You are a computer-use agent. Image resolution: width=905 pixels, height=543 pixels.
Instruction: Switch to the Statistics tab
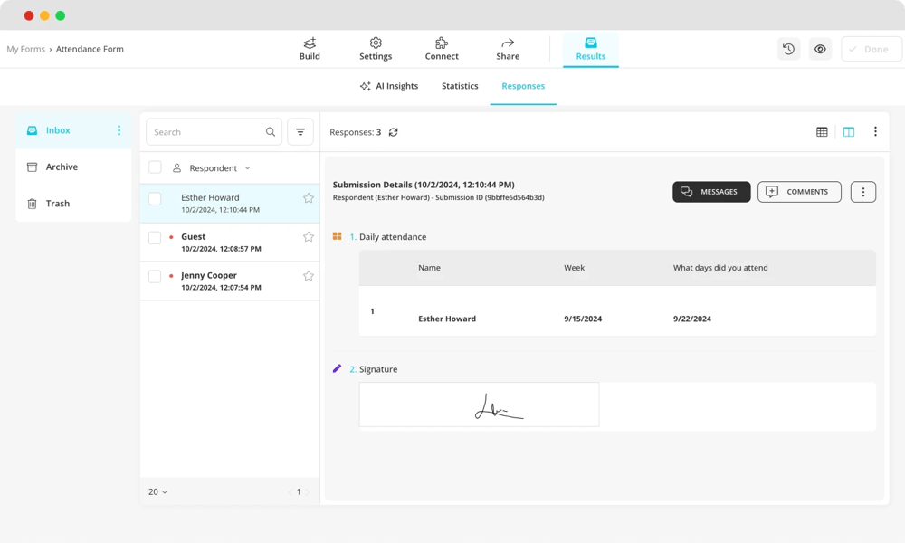pos(460,86)
